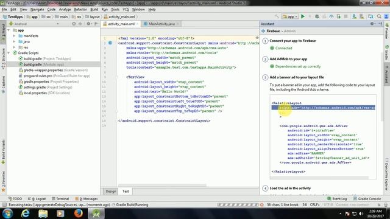Click Scroll from Source icon in Project panel
This screenshot has width=390, height=219.
tap(74, 24)
